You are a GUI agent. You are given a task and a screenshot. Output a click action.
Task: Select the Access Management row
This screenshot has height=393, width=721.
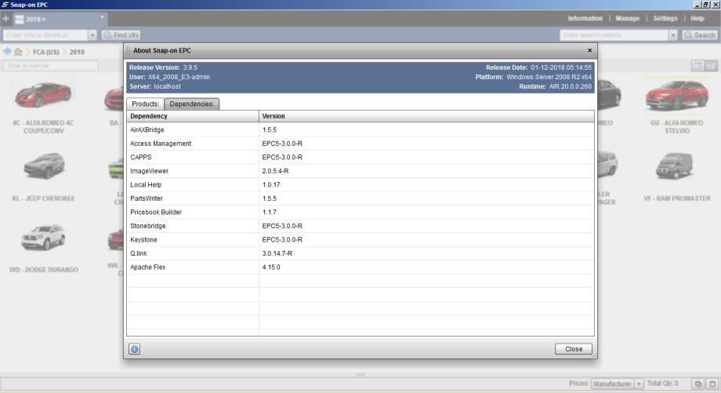click(360, 144)
